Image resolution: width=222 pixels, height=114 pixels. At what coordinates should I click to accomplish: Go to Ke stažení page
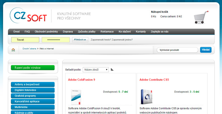tap(125, 32)
